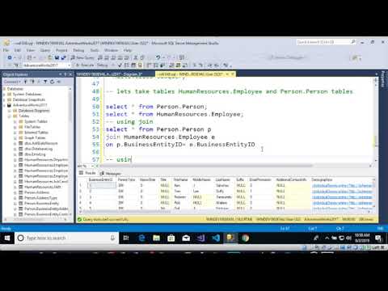Toggle Object Explorer auto-hide pin
388x291 pixels.
pyautogui.click(x=65, y=74)
